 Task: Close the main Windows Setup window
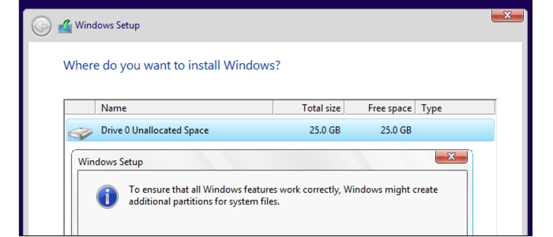(507, 15)
